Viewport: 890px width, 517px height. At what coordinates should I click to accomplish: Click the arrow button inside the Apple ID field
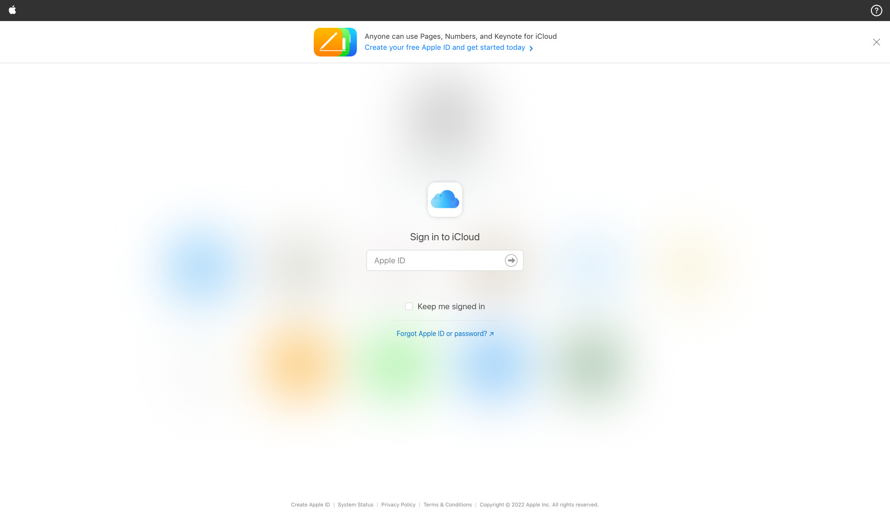pyautogui.click(x=511, y=260)
